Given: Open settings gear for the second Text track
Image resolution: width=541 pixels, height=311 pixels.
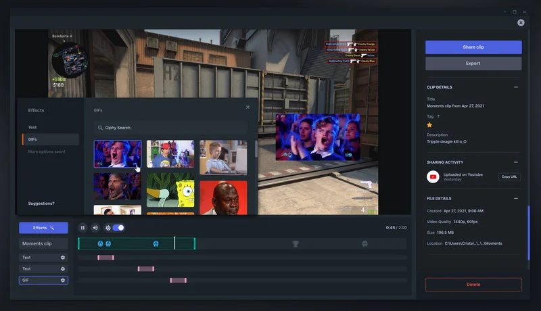Looking at the screenshot, I should pos(63,268).
